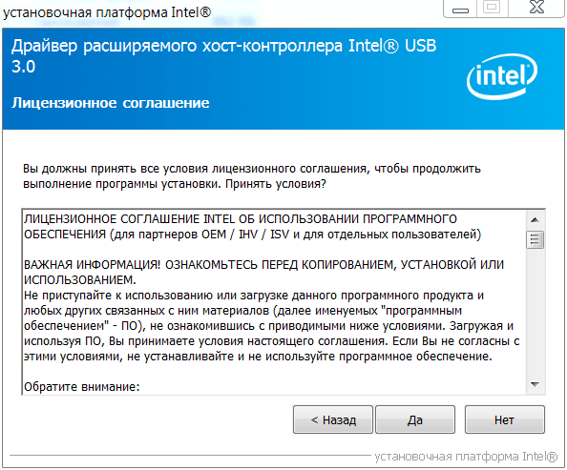Close the Intel installer window

[x=536, y=8]
